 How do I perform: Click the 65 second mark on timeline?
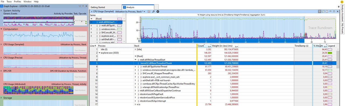coord(312,42)
